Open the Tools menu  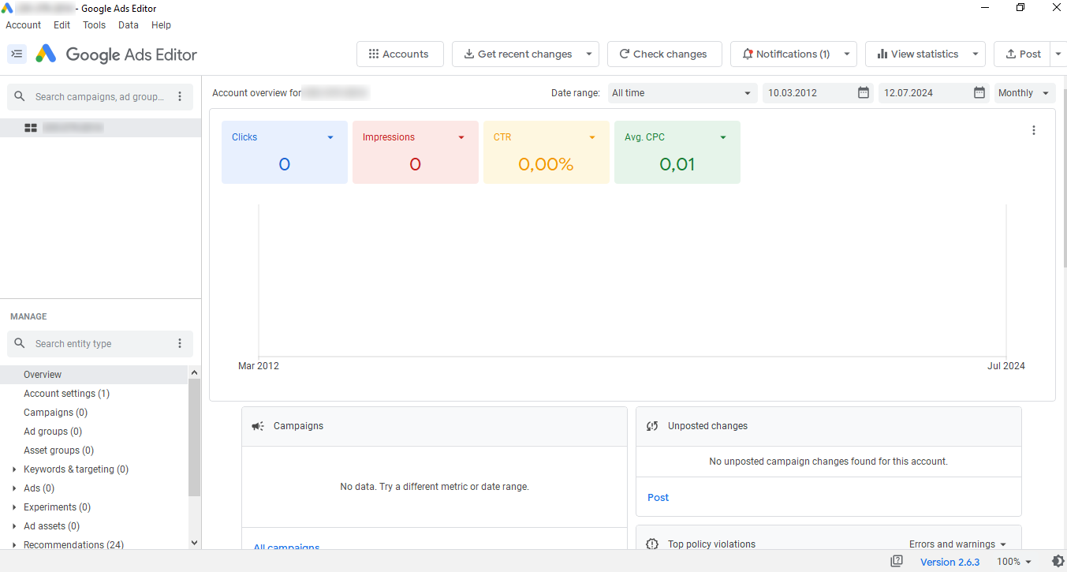click(x=94, y=25)
